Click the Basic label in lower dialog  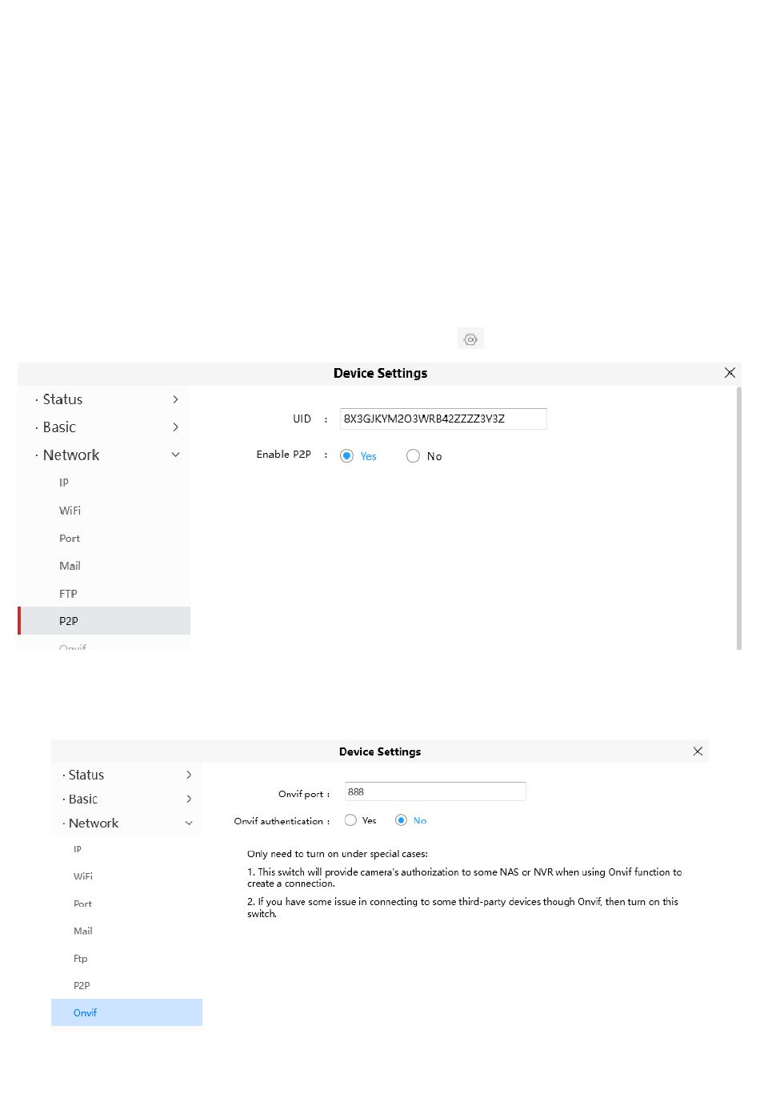pos(83,799)
